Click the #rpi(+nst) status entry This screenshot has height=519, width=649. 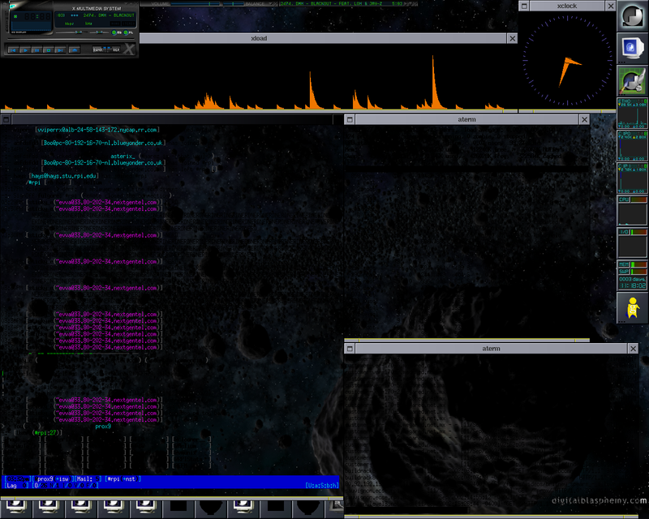click(122, 478)
